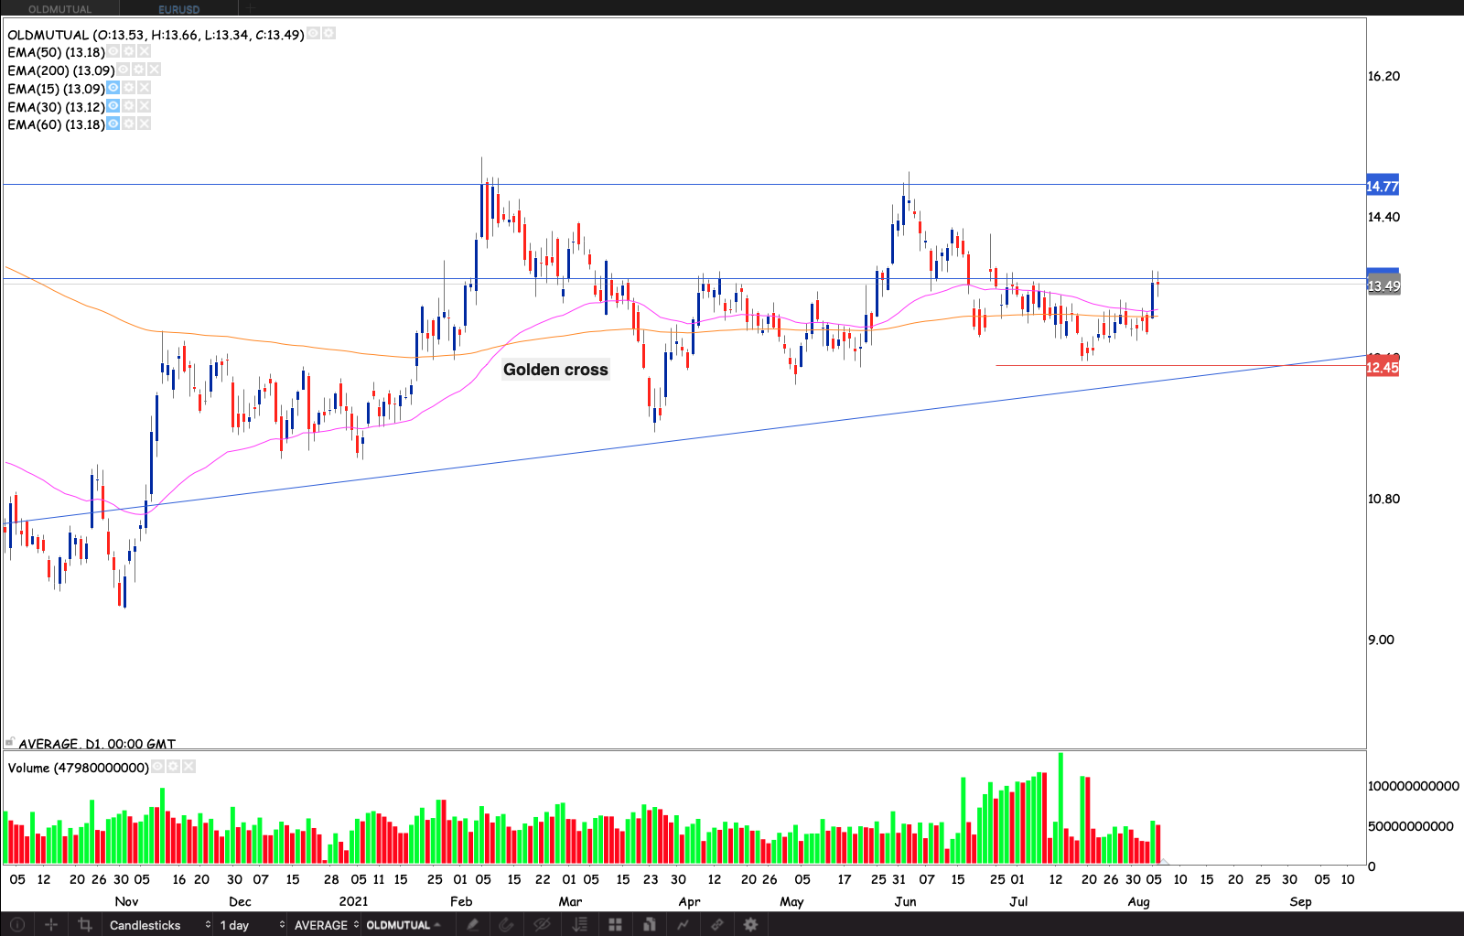Open the Candlesticks chart type dropdown
The height and width of the screenshot is (936, 1464).
coord(159,924)
